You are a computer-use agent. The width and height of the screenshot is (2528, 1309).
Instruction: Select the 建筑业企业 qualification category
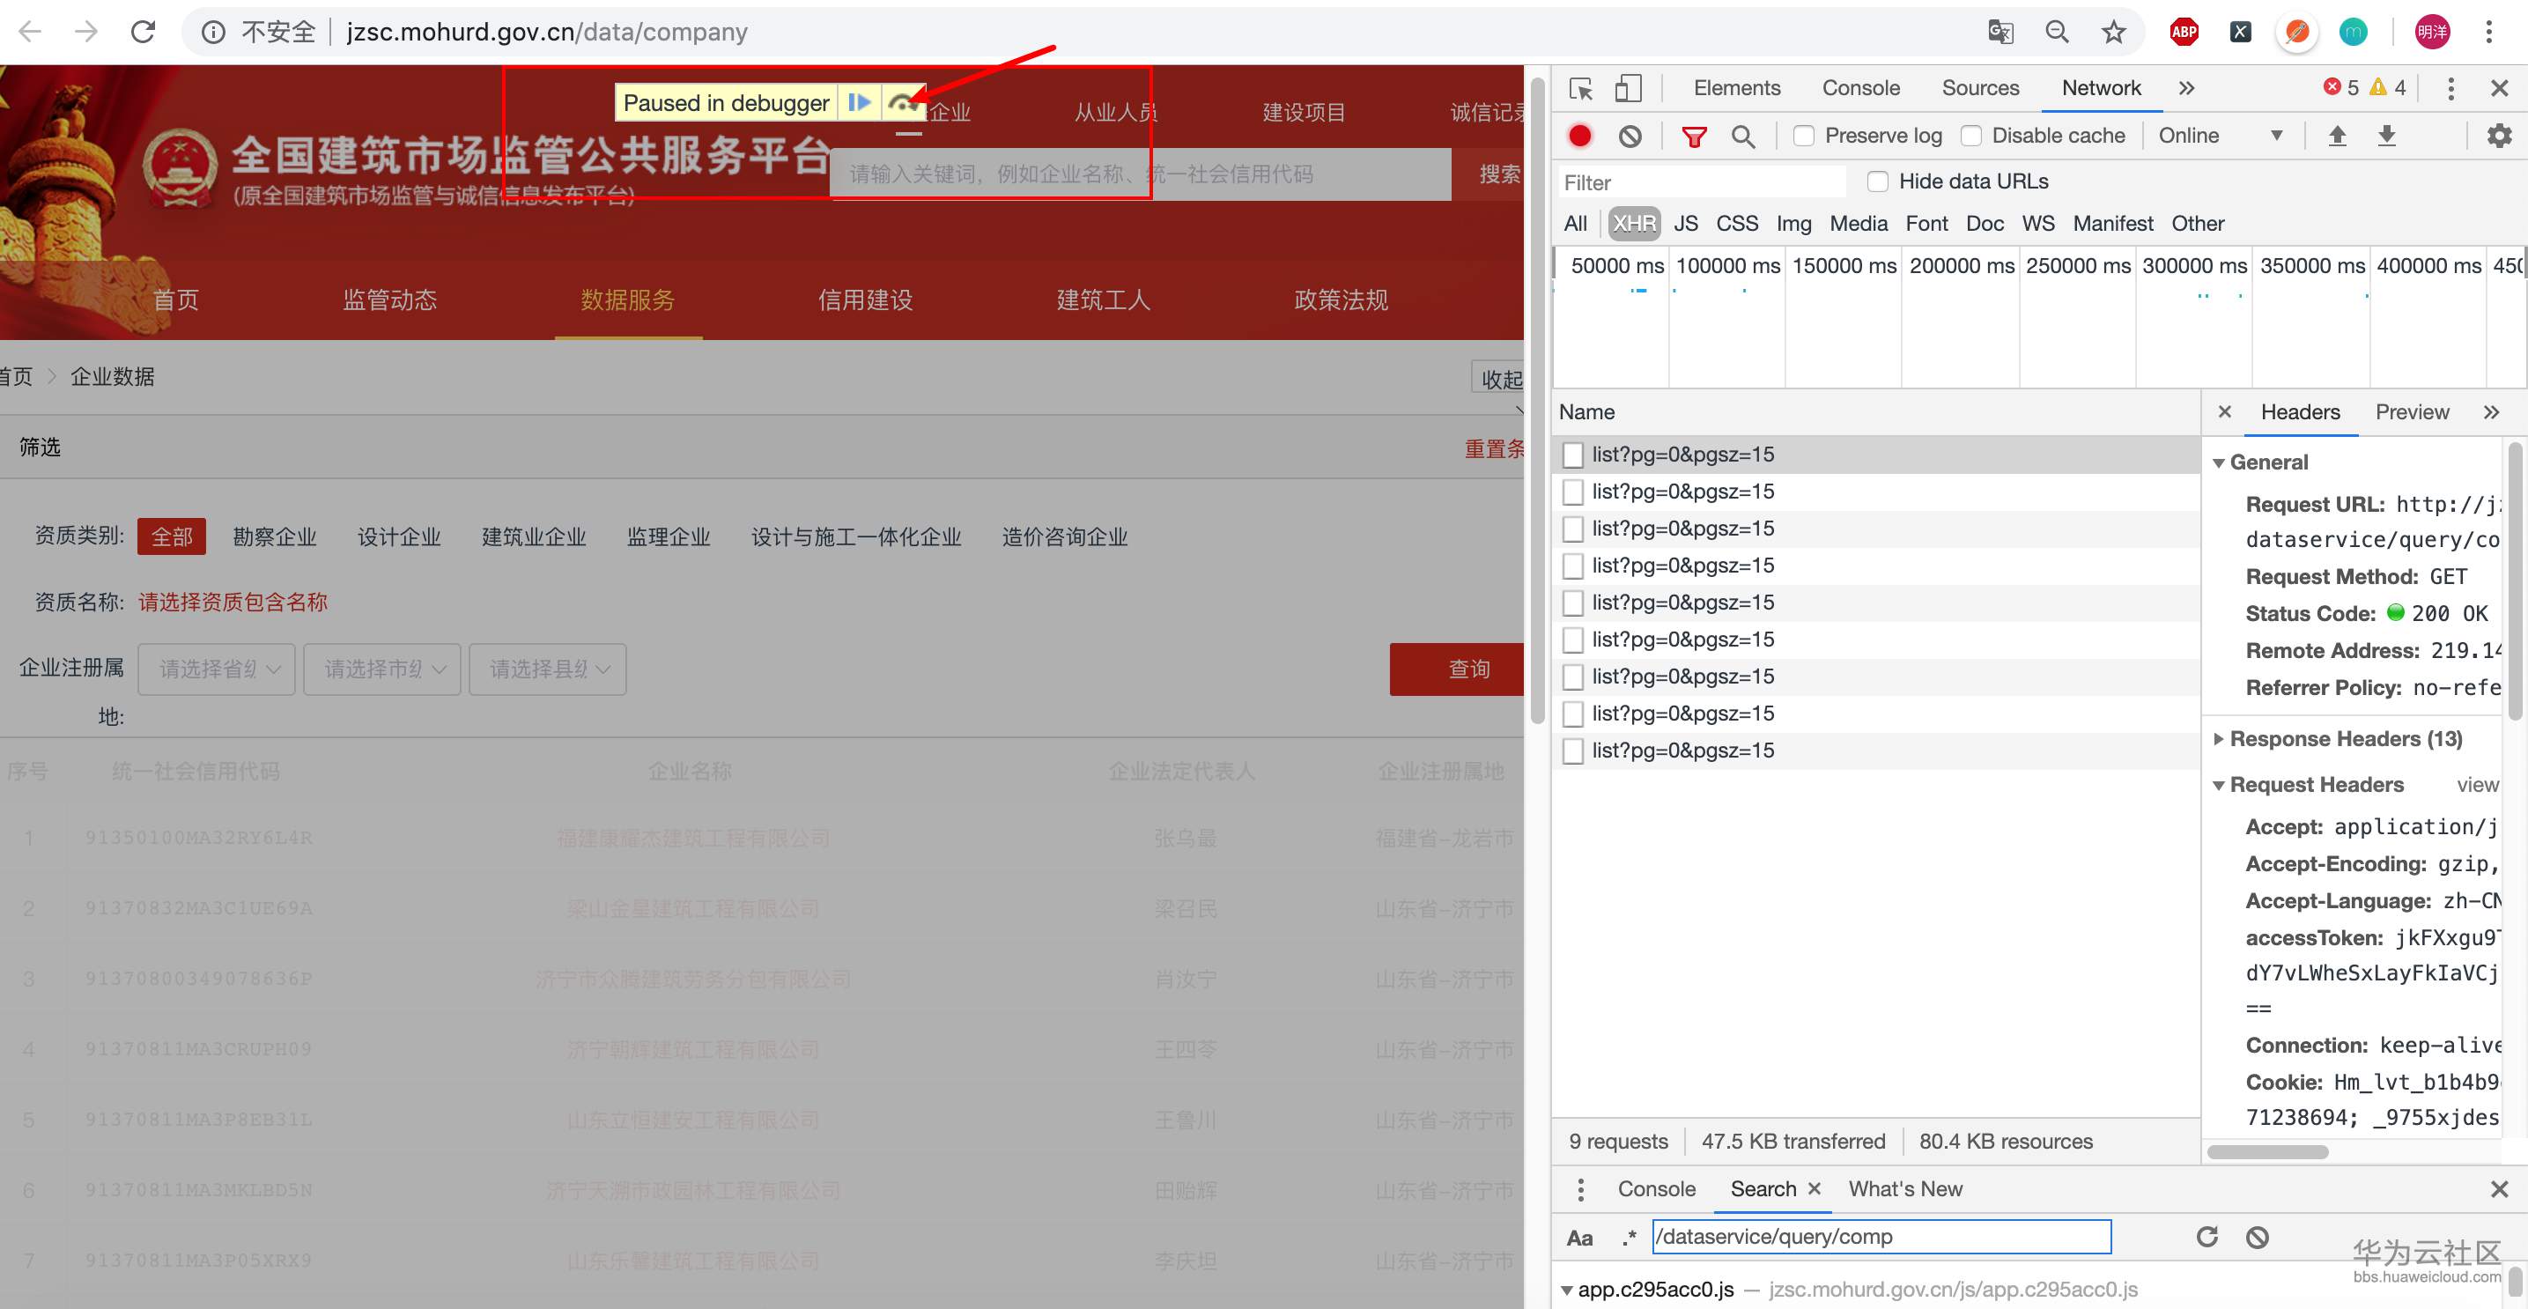pyautogui.click(x=533, y=536)
